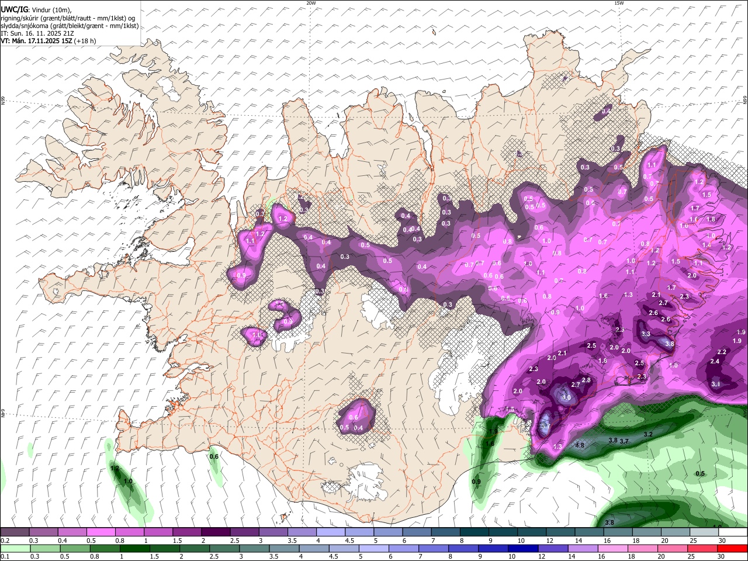The height and width of the screenshot is (561, 748).
Task: Click the '4.8' precipitation value on map
Action: coord(580,445)
